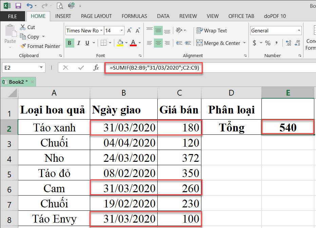The width and height of the screenshot is (316, 228).
Task: Open the font size dropdown
Action: pyautogui.click(x=121, y=30)
